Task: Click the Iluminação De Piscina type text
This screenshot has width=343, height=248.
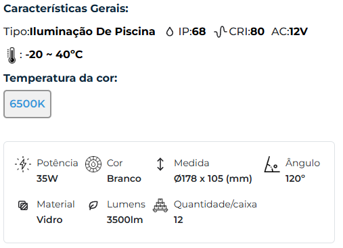Action: pyautogui.click(x=93, y=32)
